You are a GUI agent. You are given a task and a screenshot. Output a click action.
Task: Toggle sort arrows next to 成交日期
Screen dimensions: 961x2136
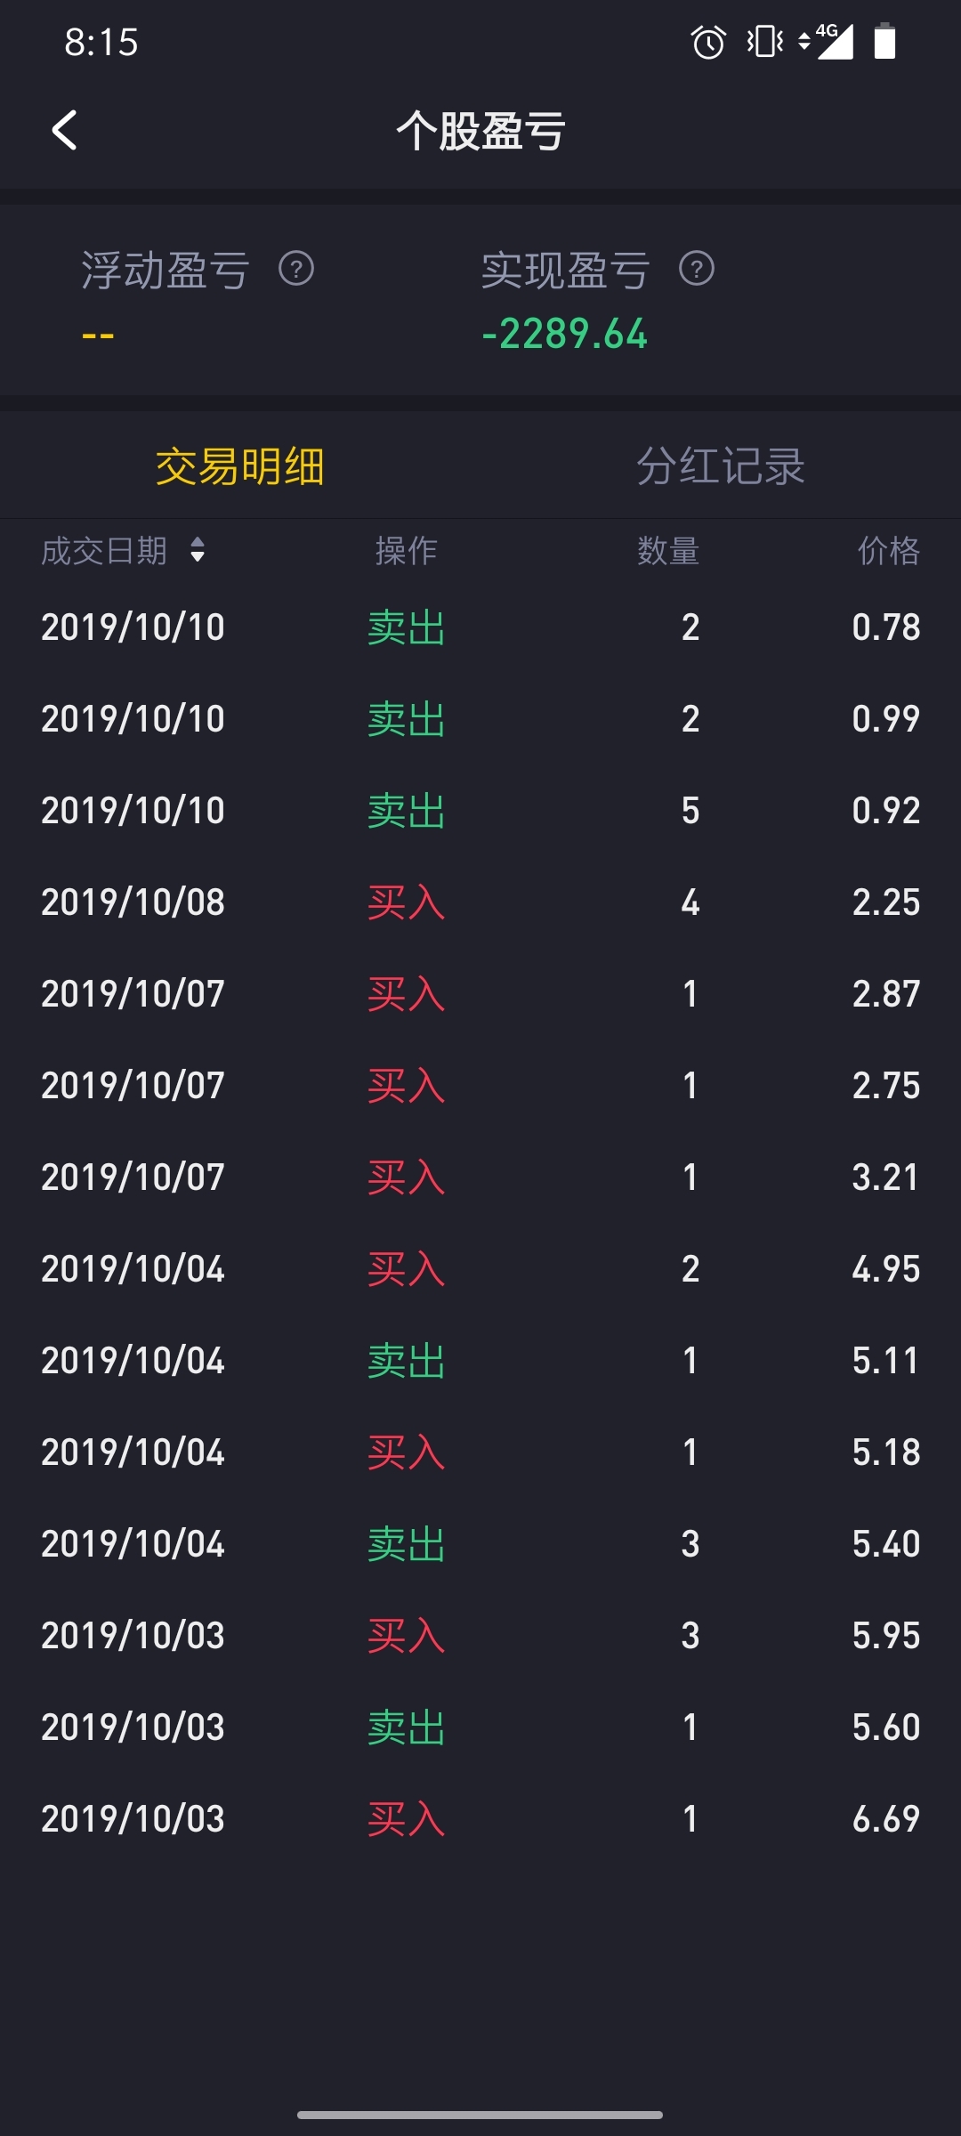198,550
